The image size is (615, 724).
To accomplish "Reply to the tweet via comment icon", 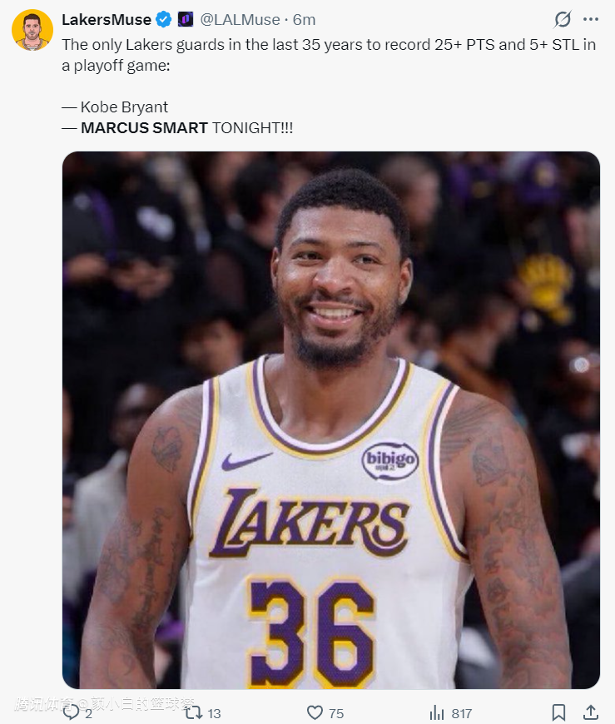I will point(71,712).
